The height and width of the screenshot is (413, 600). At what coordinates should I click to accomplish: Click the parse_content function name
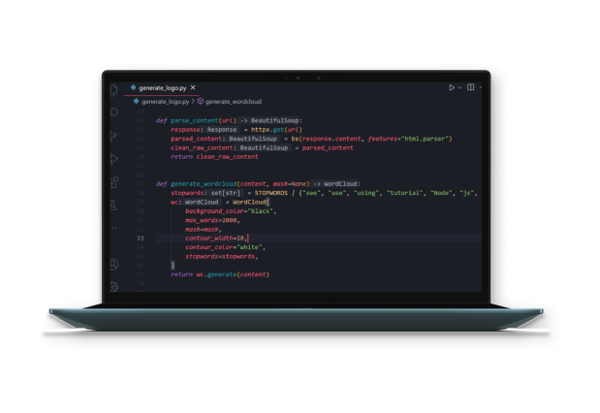click(194, 120)
